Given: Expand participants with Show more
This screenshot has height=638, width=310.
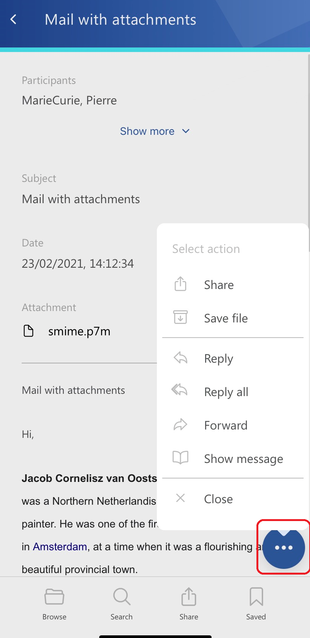Looking at the screenshot, I should [147, 131].
